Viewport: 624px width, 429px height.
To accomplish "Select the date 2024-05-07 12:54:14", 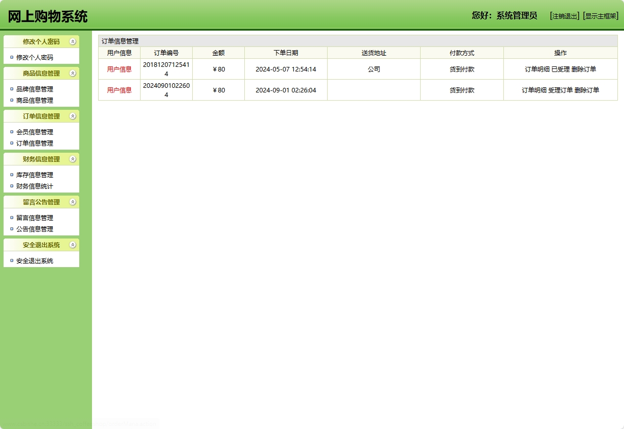I will tap(286, 69).
